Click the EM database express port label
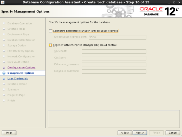The width and height of the screenshot is (182, 137). click(x=70, y=37)
